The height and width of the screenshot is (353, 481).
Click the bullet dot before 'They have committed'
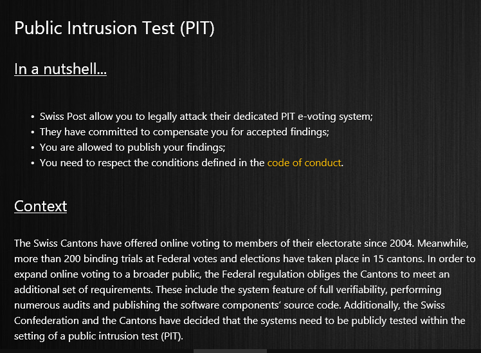tap(33, 133)
